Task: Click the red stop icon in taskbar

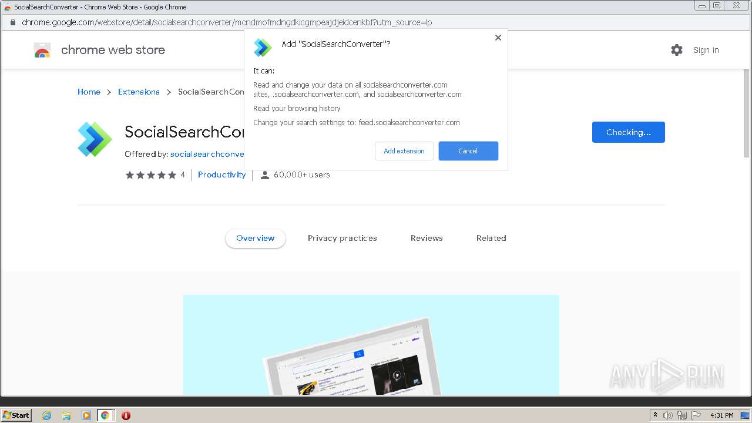Action: 126,415
